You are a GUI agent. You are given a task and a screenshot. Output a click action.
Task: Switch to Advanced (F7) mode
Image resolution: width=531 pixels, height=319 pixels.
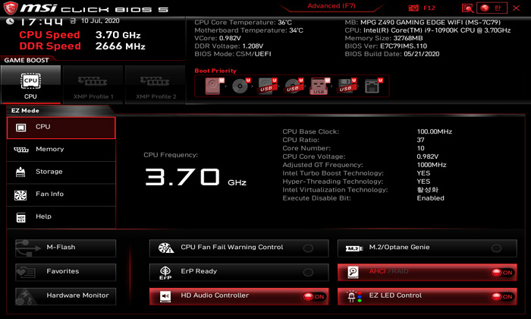point(331,6)
